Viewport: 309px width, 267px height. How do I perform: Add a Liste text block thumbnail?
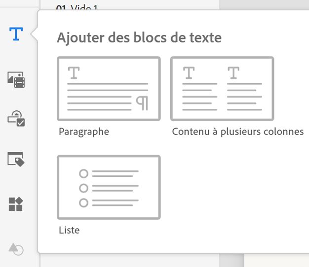click(109, 187)
